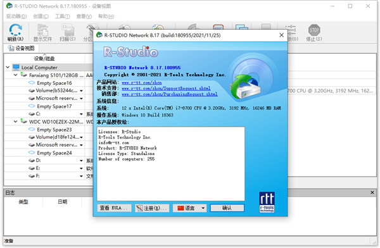Click the Show Files toolbar icon

[42, 32]
